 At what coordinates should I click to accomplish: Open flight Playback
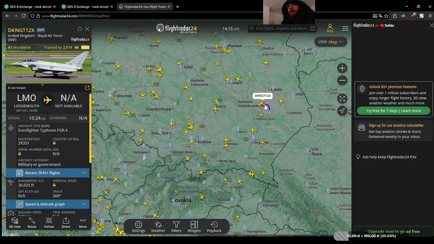[x=214, y=227]
